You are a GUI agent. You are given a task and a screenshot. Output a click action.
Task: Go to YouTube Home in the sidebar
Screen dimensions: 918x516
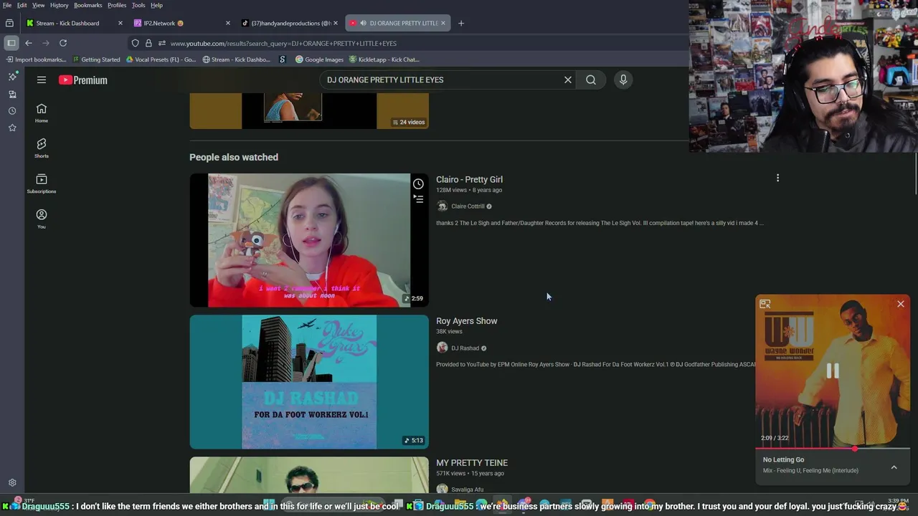click(x=42, y=113)
